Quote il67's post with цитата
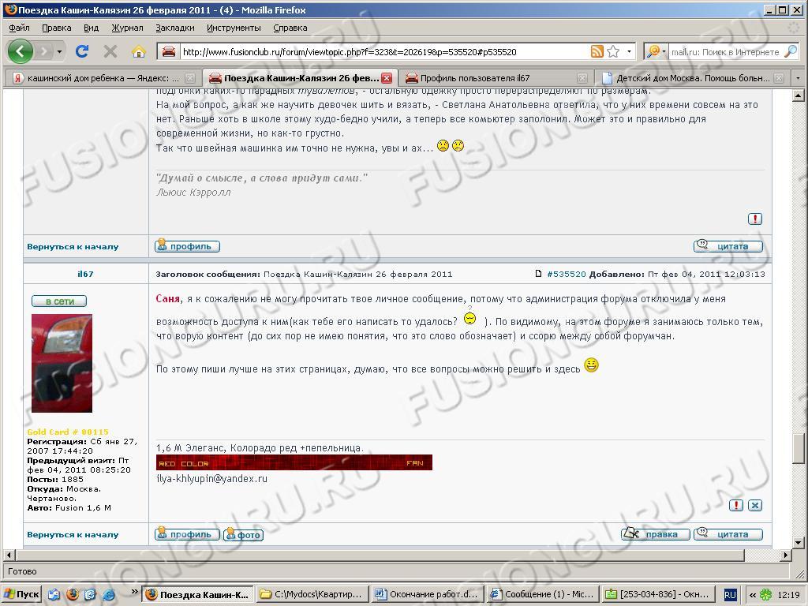 pyautogui.click(x=728, y=534)
